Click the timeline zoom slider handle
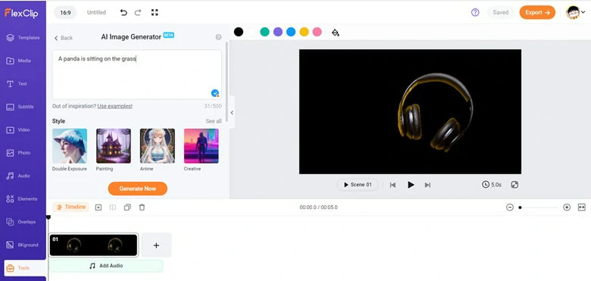The width and height of the screenshot is (591, 281). (x=520, y=208)
